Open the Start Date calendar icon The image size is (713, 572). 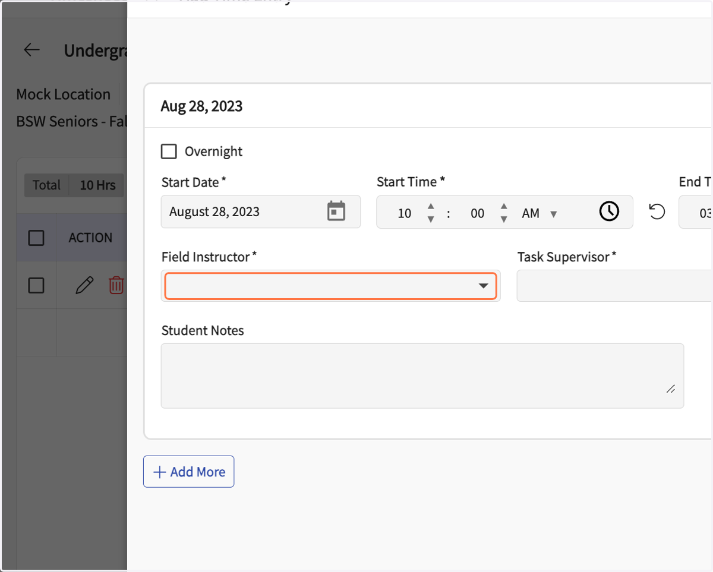(336, 211)
